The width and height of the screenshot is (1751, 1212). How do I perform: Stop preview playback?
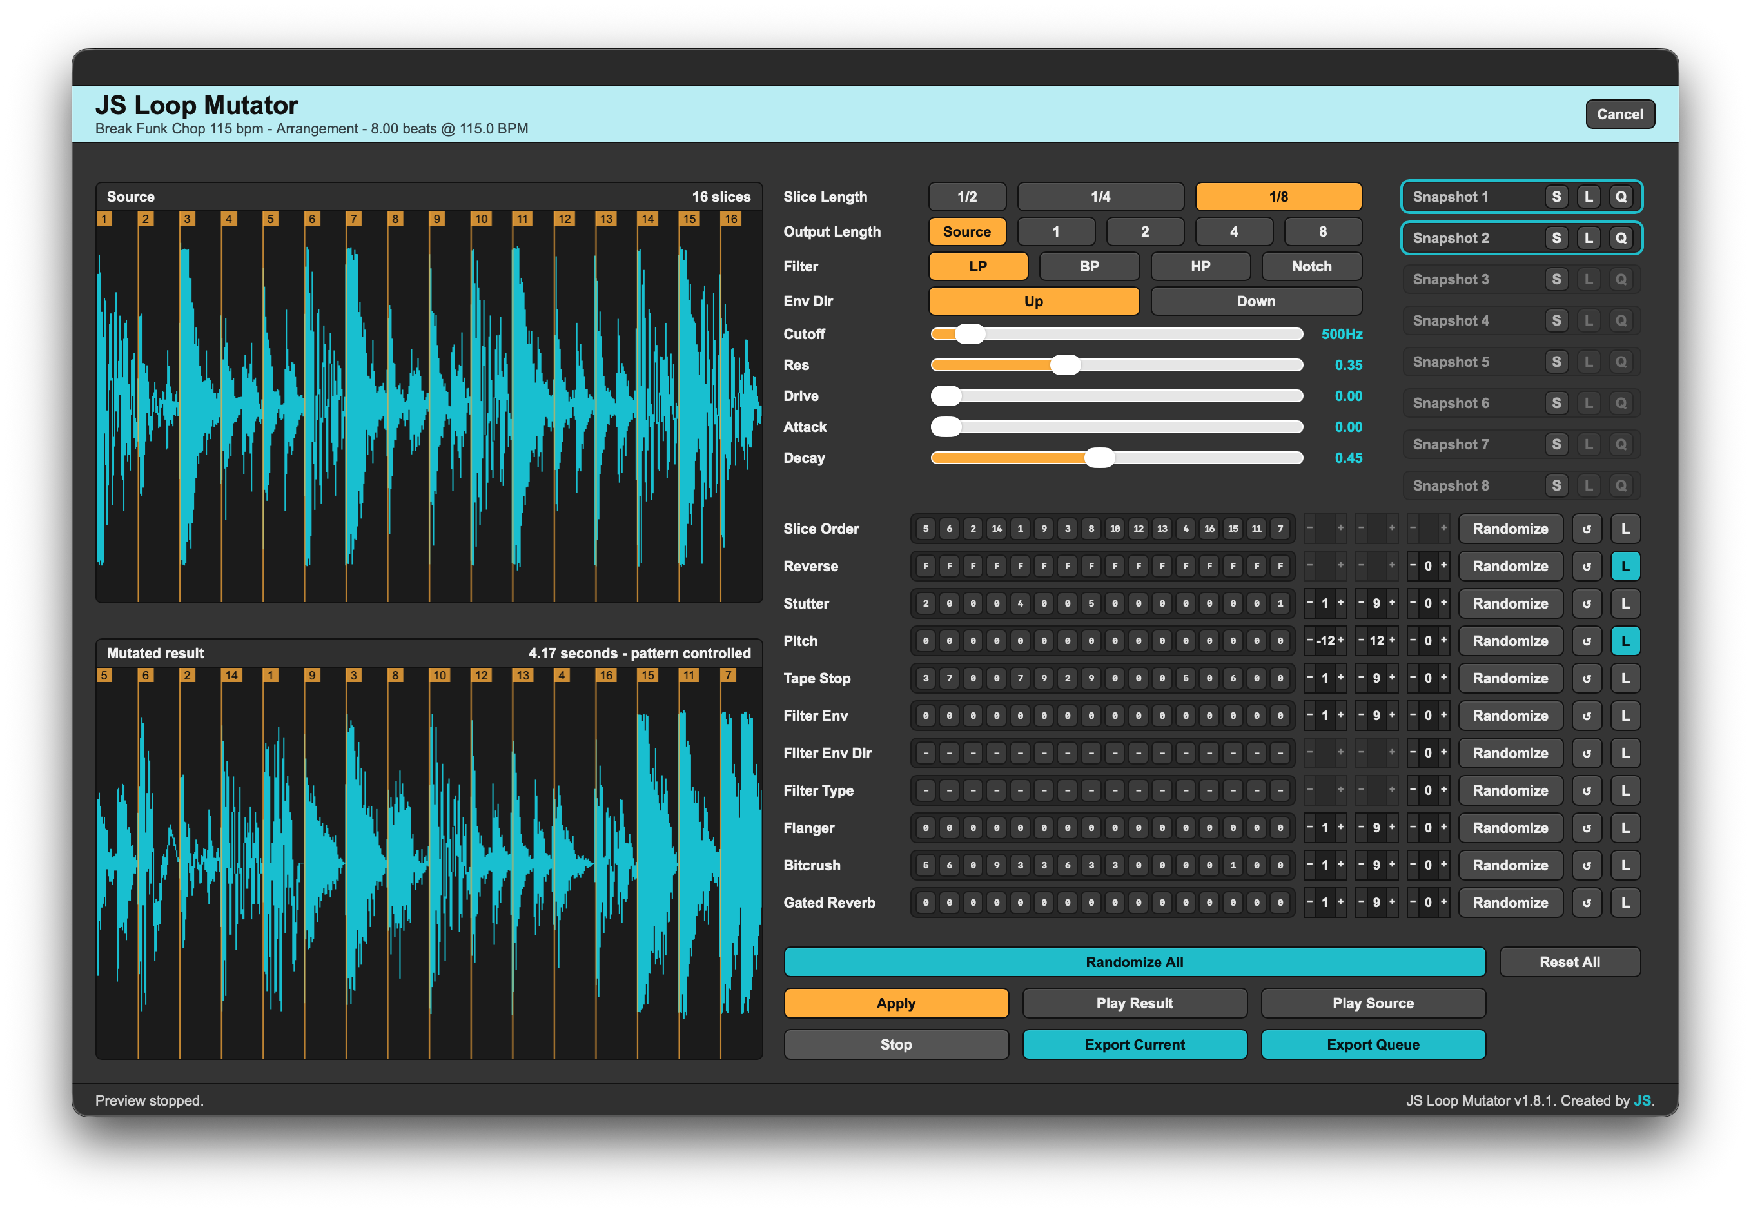(896, 1045)
